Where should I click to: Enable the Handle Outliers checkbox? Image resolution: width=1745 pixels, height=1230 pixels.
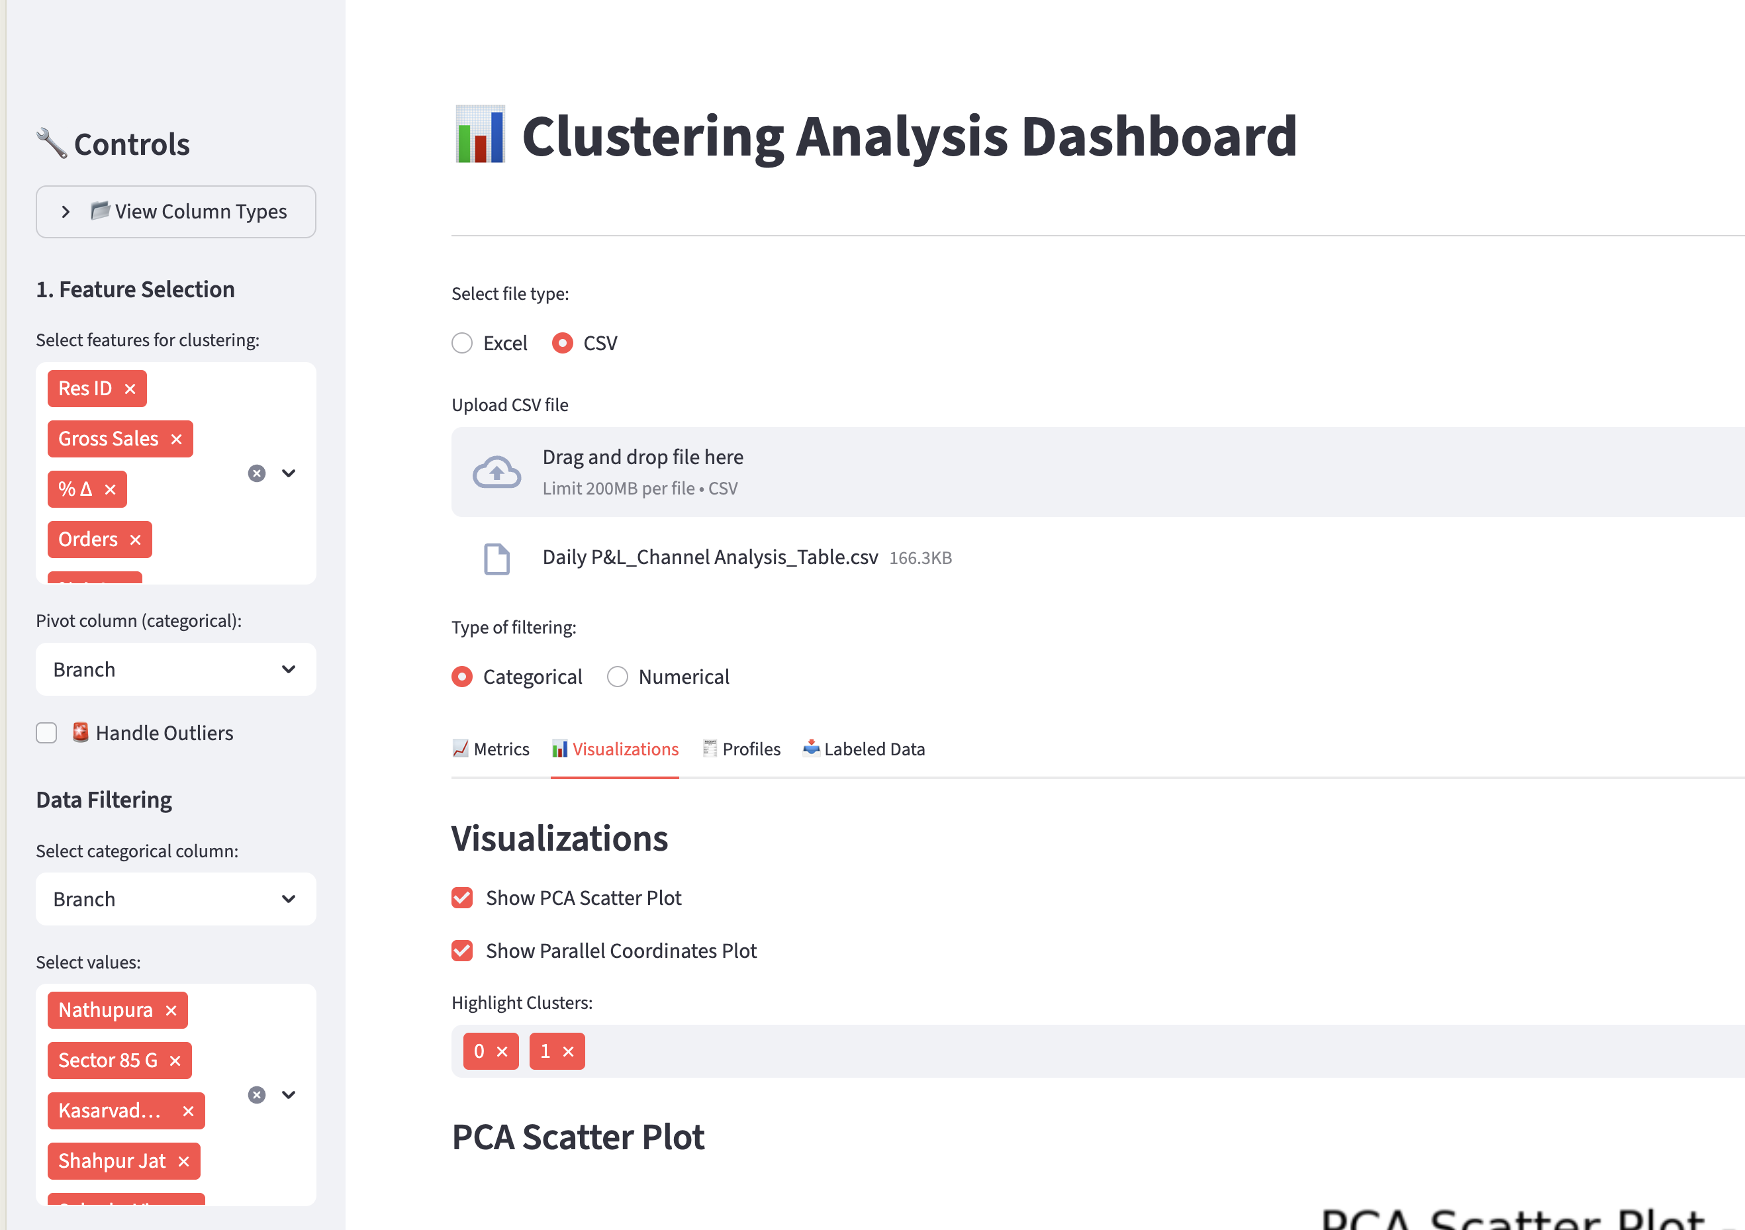click(x=46, y=732)
